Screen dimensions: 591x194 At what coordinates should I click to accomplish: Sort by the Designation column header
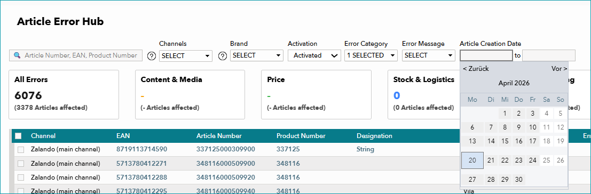374,136
